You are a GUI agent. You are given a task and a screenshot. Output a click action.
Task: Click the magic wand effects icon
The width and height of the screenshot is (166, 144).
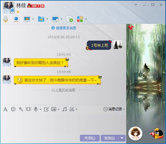click(21, 109)
